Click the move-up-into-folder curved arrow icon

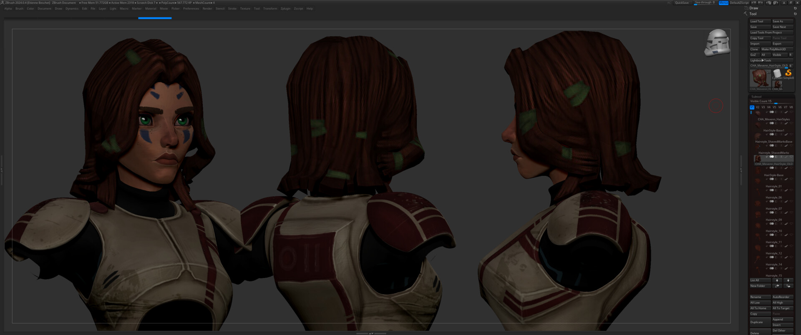coord(777,286)
